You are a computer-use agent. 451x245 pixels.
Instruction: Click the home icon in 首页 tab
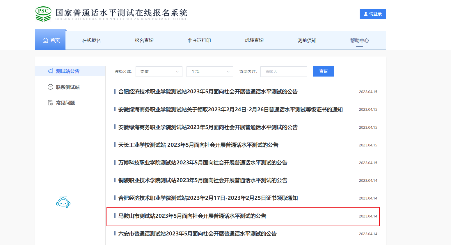(x=45, y=40)
